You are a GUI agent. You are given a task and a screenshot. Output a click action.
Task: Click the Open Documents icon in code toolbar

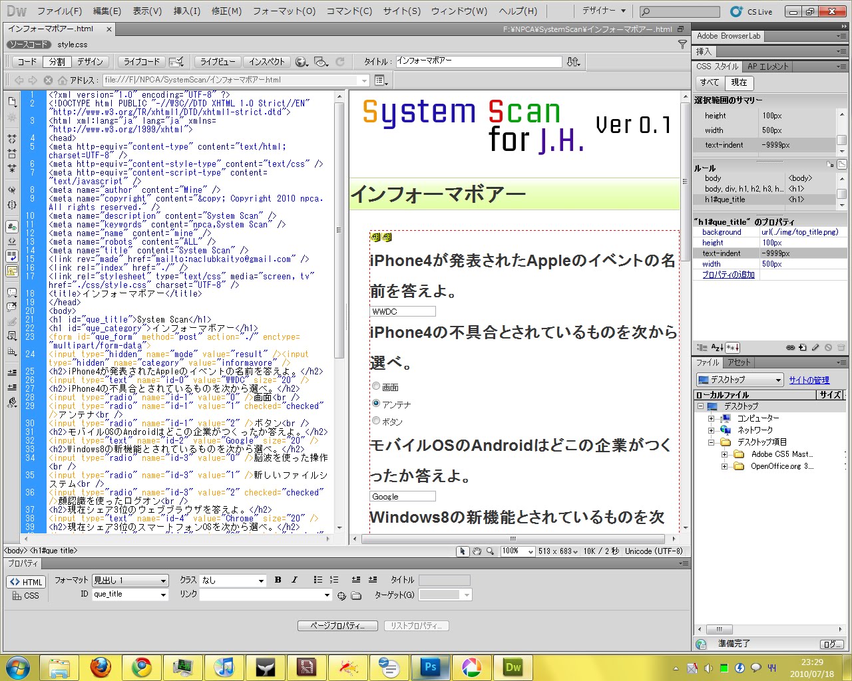(x=12, y=102)
